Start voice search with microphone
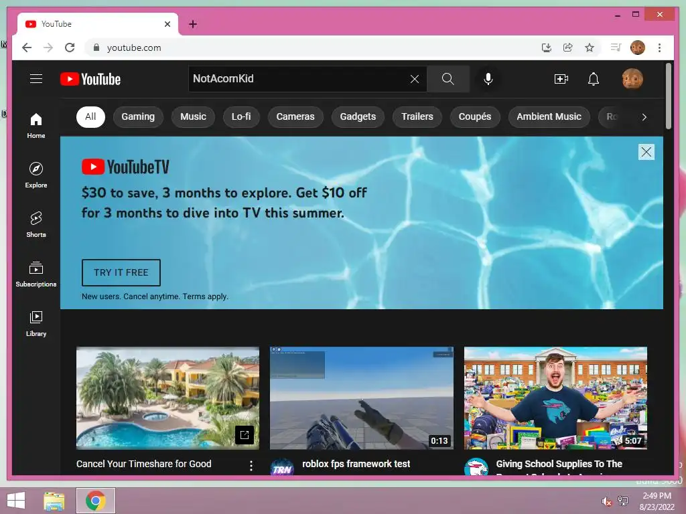 pos(488,79)
